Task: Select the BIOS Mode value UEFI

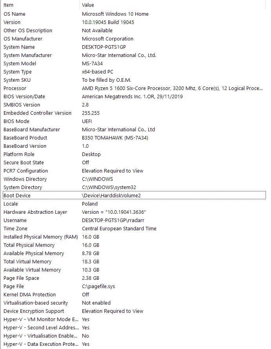Action: (x=87, y=121)
